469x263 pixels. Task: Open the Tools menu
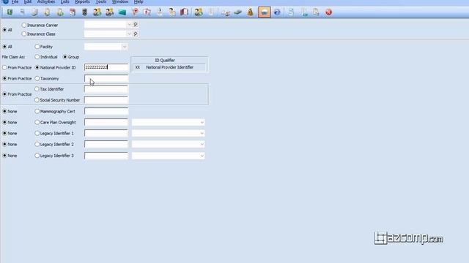(101, 1)
